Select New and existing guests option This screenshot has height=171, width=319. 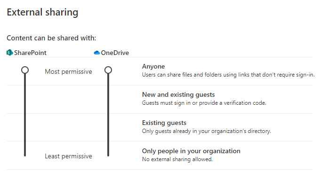(178, 94)
